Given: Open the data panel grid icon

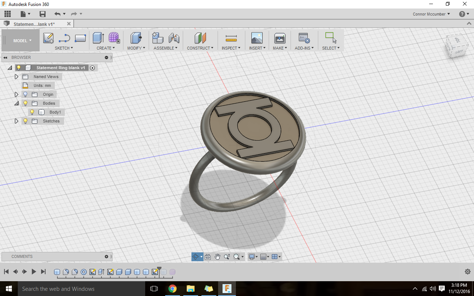Looking at the screenshot, I should [x=7, y=14].
